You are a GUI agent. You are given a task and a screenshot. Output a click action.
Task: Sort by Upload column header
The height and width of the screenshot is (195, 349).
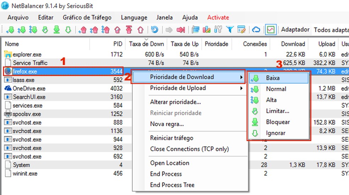tap(323, 44)
